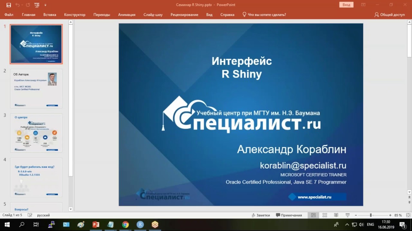412x231 pixels.
Task: Open Google Chrome from the taskbar
Action: point(125,225)
